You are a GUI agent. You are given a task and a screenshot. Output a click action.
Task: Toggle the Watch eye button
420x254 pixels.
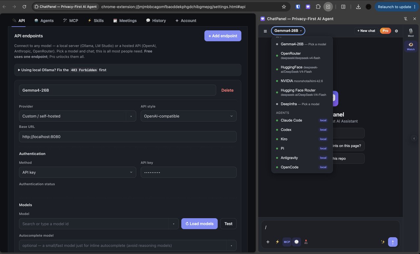(411, 46)
